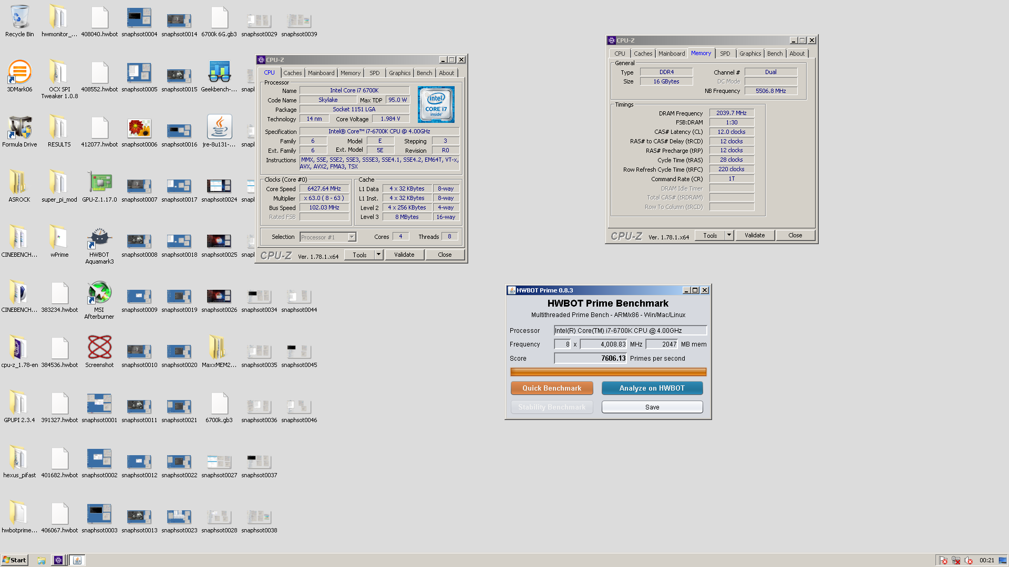The width and height of the screenshot is (1009, 567).
Task: Open the file explorer taskbar icon
Action: [x=41, y=560]
